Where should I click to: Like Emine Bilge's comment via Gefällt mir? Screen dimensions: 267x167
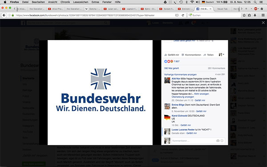click(201, 111)
